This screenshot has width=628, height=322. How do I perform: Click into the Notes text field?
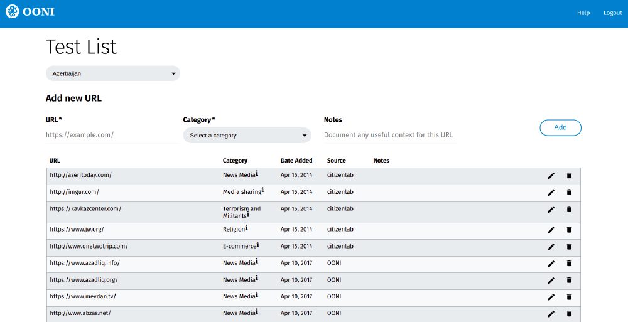[389, 135]
